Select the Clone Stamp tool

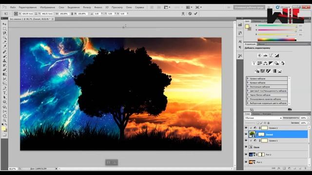click(x=4, y=61)
